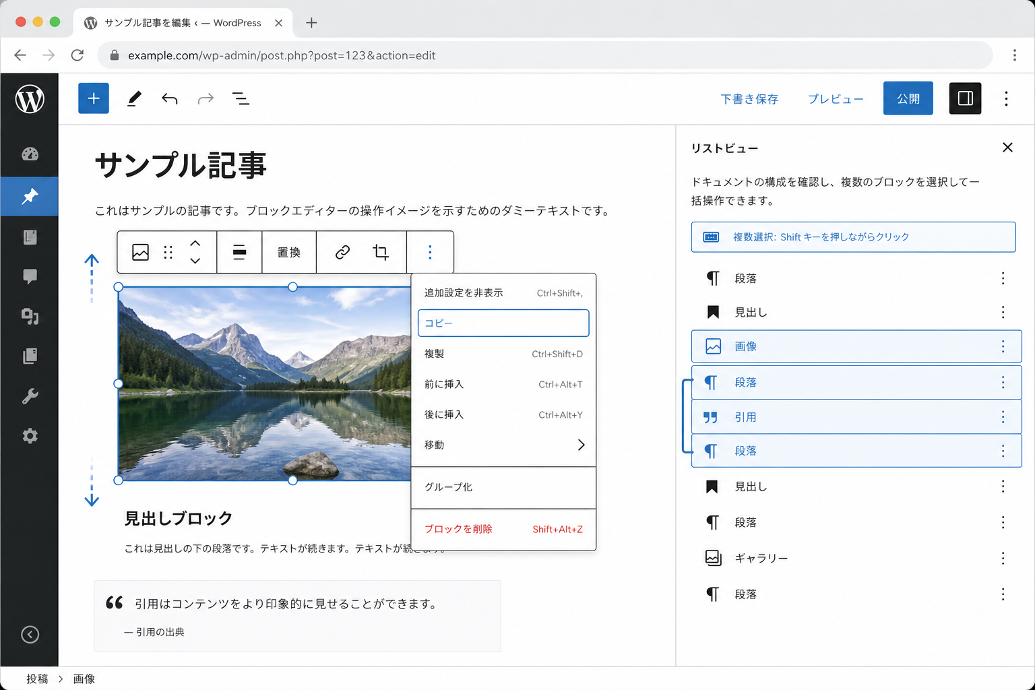
Task: Redo the last undone change
Action: [206, 99]
